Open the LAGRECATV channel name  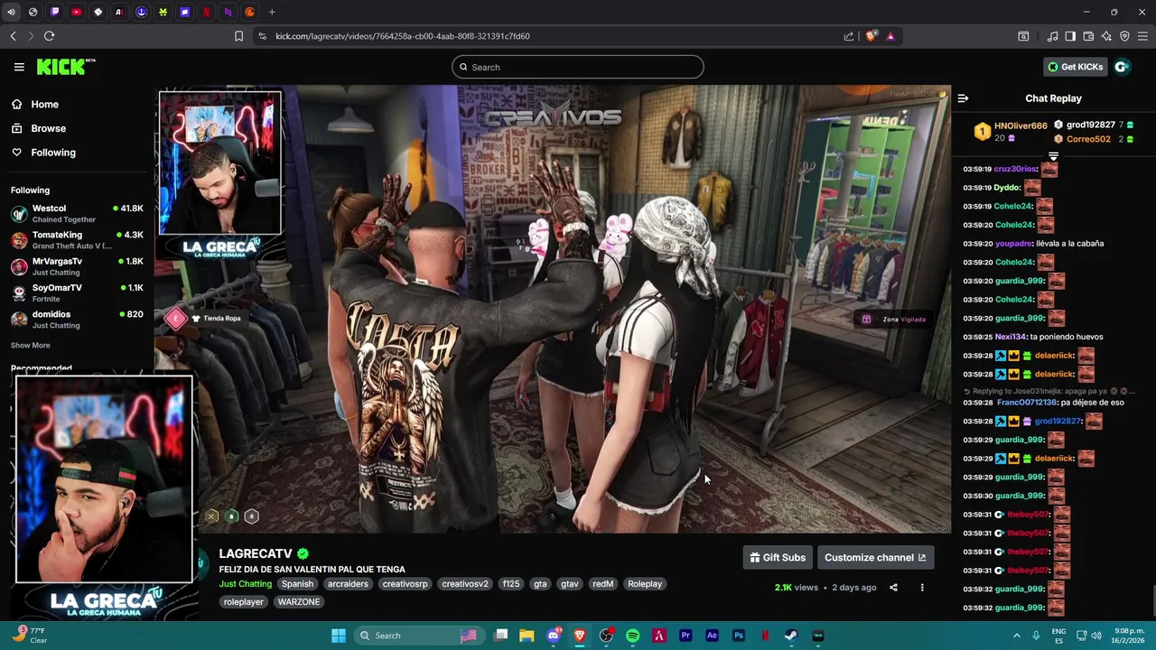pyautogui.click(x=256, y=553)
